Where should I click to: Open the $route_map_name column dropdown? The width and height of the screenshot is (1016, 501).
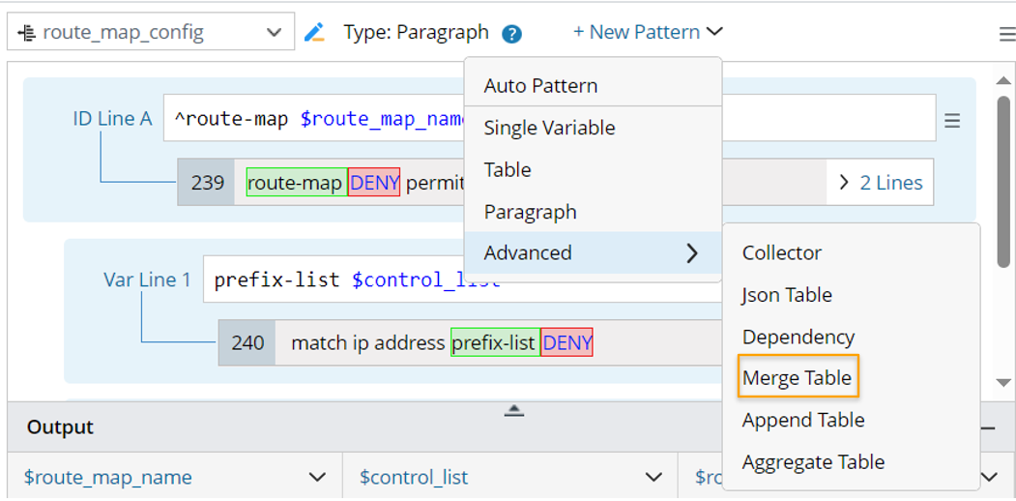316,477
